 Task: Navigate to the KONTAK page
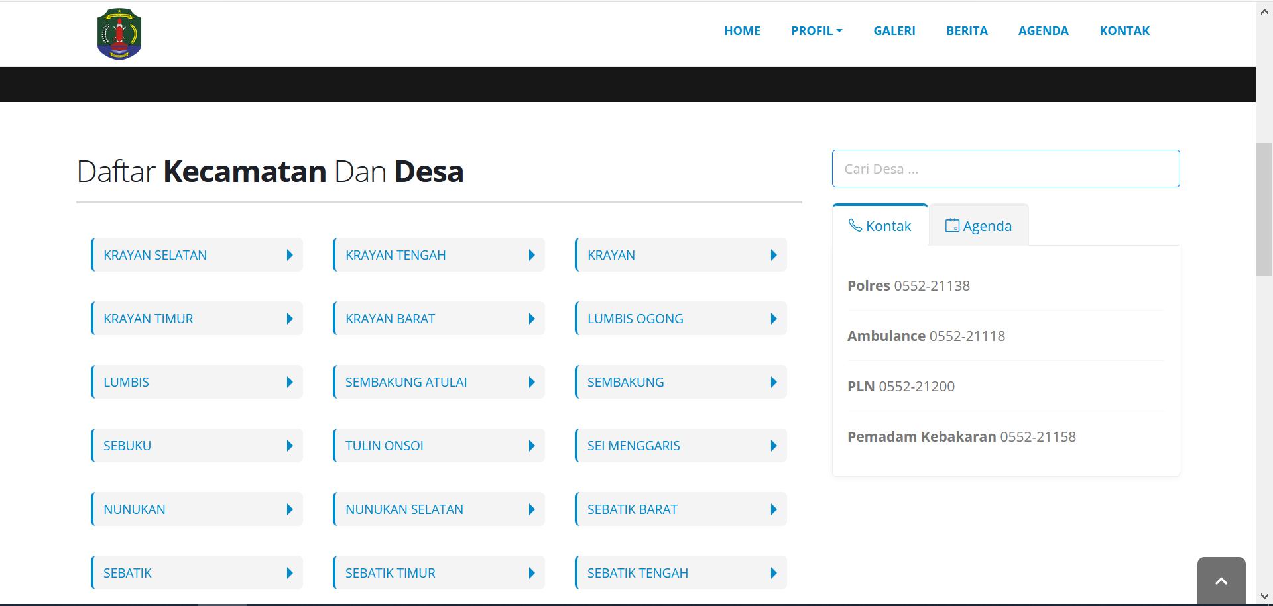coord(1124,31)
